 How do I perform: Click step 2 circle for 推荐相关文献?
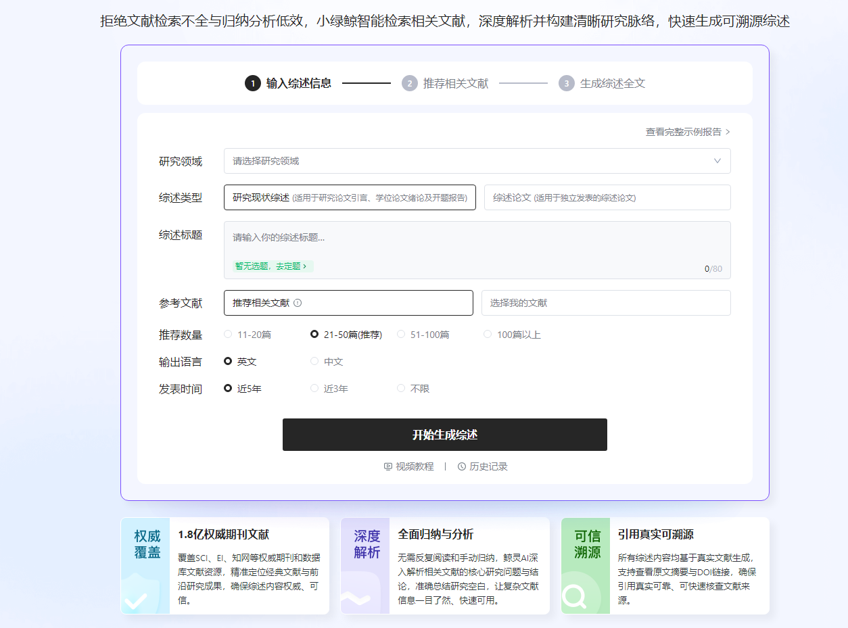409,83
